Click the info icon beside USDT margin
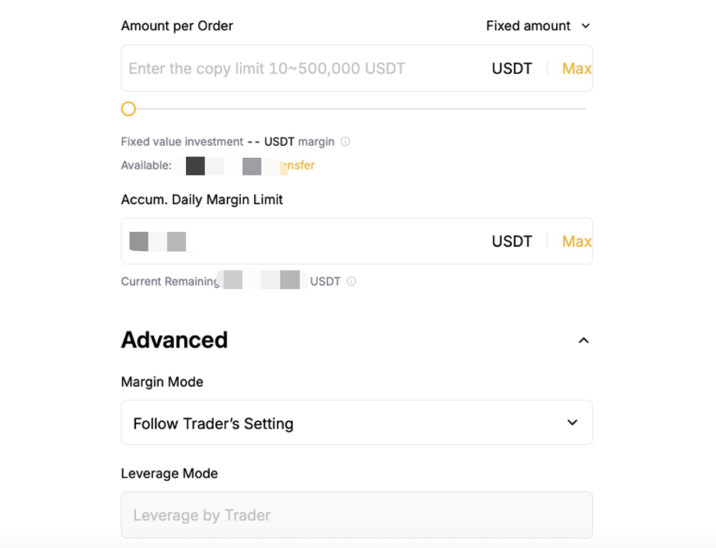The width and height of the screenshot is (716, 548). tap(346, 142)
